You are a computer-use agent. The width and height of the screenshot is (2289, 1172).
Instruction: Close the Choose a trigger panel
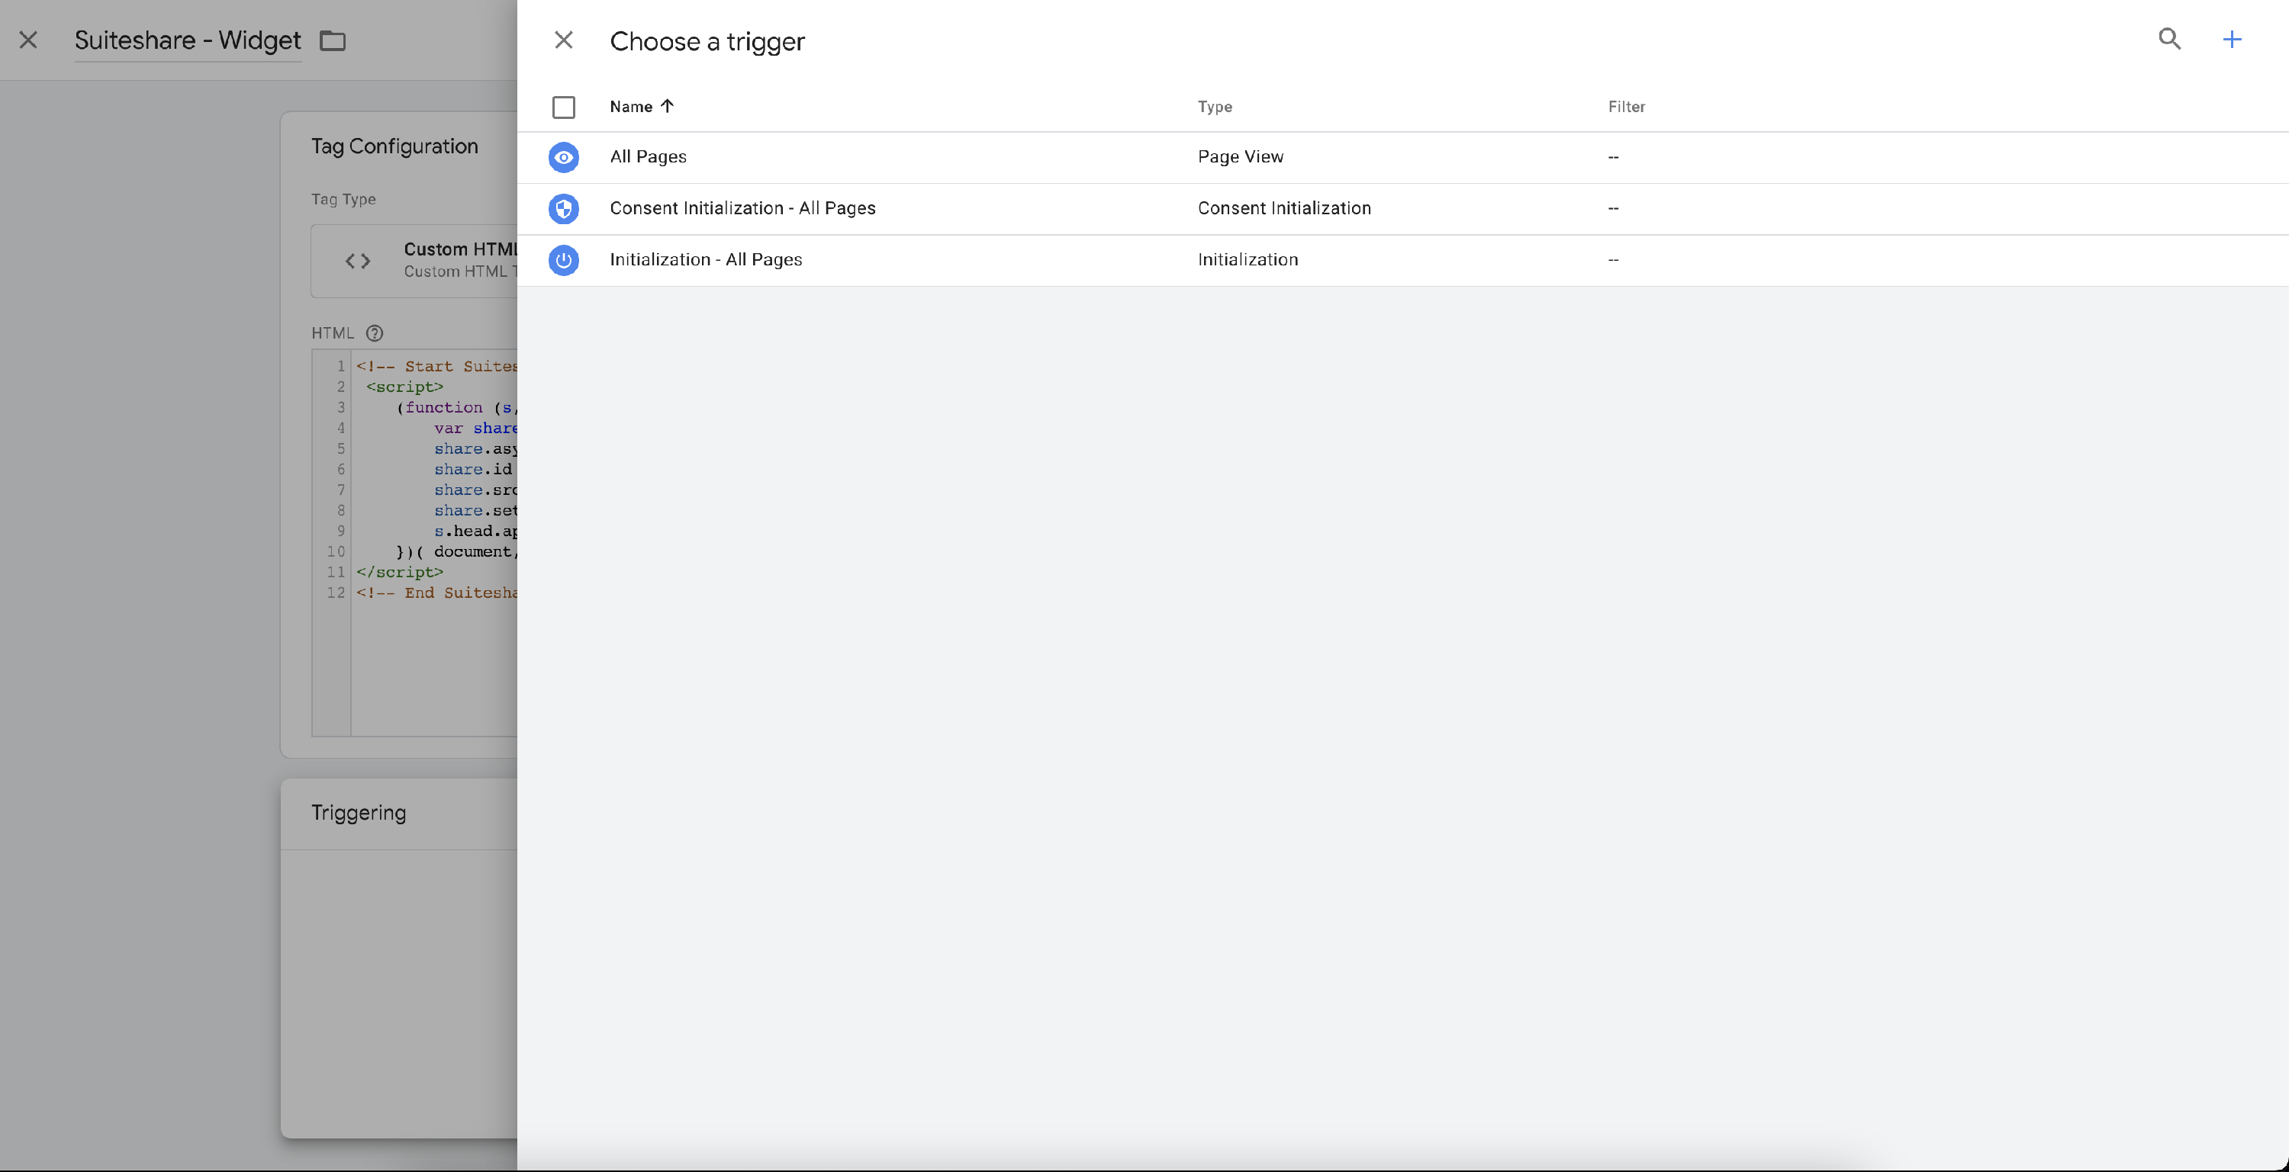coord(563,40)
